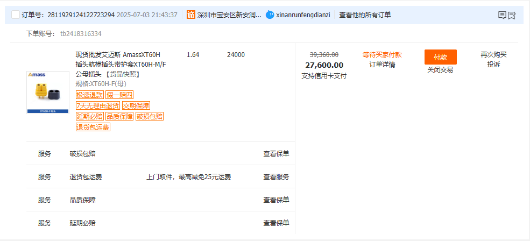
Task: Click the struck-through price 39,360.00
Action: pos(324,55)
